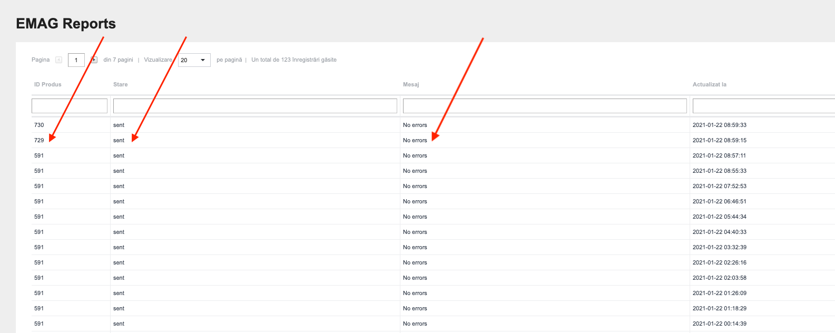Go to the previous page arrow
This screenshot has width=835, height=333.
tap(58, 60)
